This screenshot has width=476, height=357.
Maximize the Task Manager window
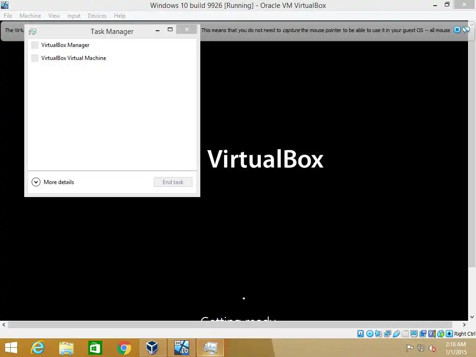pyautogui.click(x=170, y=29)
